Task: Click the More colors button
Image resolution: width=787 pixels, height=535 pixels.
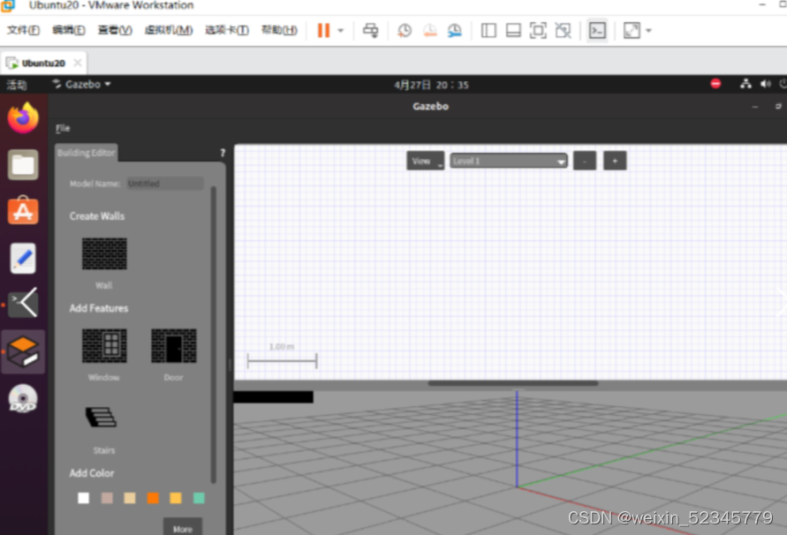Action: click(x=183, y=528)
